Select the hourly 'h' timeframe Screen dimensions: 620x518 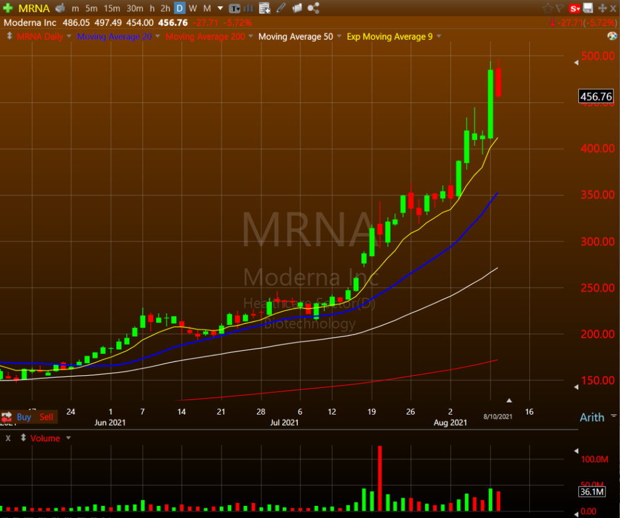[x=152, y=8]
